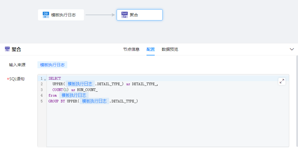Click the DB icon on the 模板执行日志 node

click(46, 15)
